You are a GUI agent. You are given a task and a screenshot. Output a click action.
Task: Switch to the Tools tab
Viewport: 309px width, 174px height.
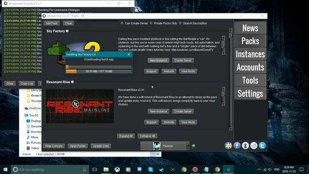point(250,80)
